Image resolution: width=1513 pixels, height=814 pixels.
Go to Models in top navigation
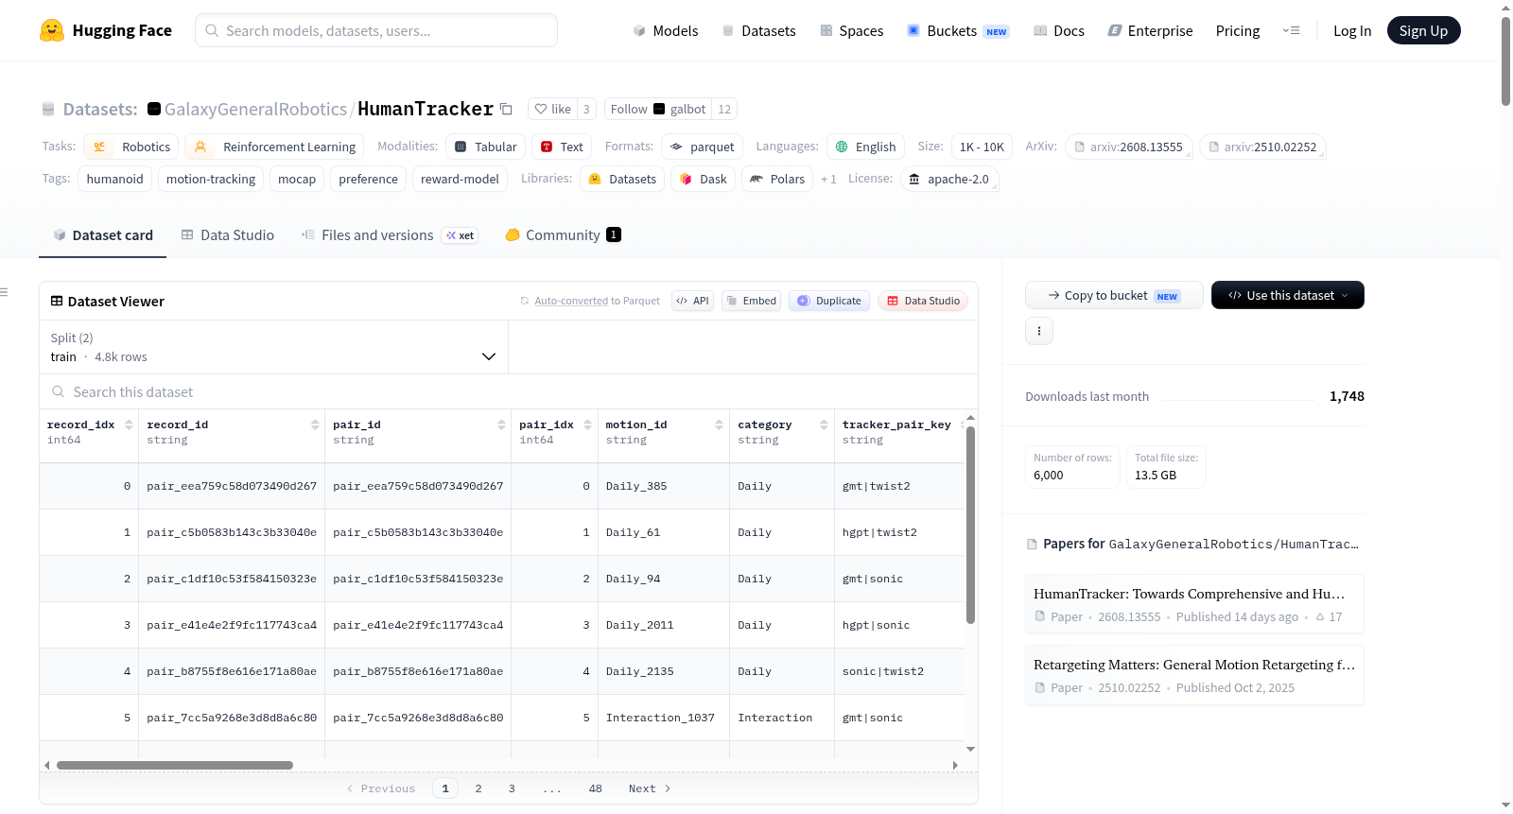[666, 30]
